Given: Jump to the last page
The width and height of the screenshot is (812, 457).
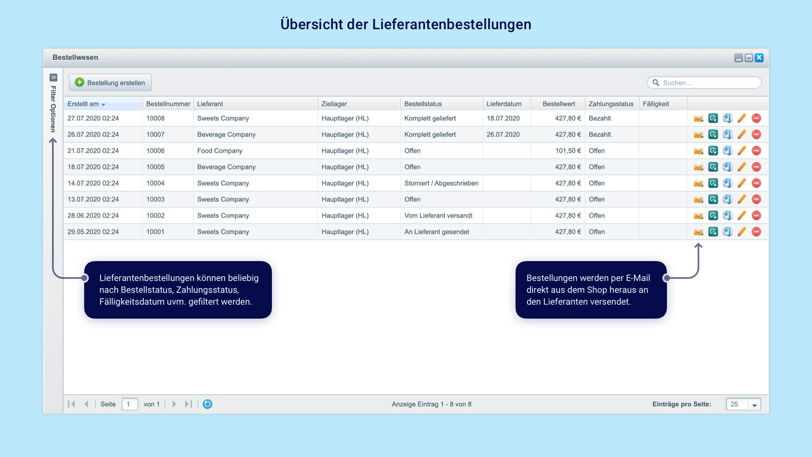Looking at the screenshot, I should pyautogui.click(x=189, y=404).
